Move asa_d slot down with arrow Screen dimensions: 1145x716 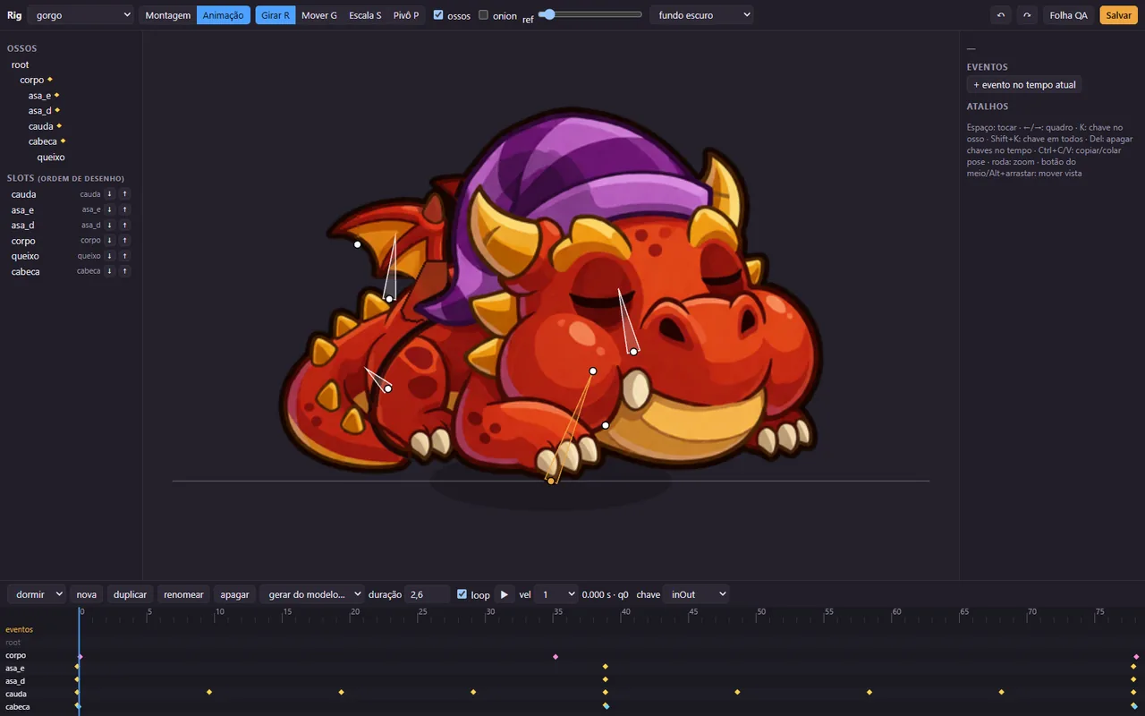pos(109,225)
